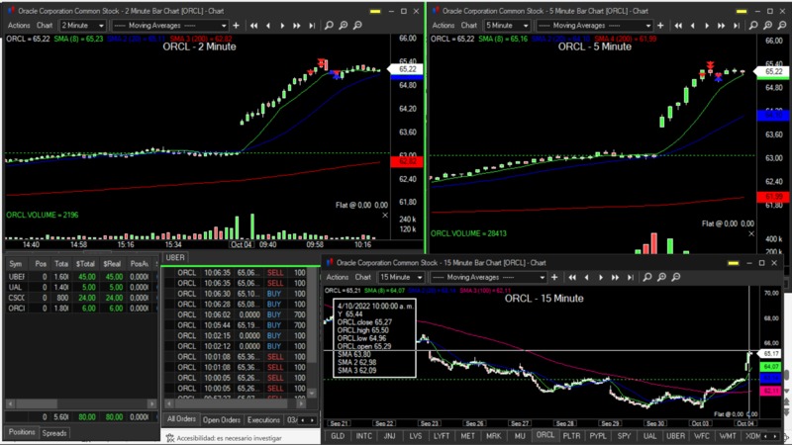Select the UBER symbol tab in bottom bar
Image resolution: width=792 pixels, height=445 pixels.
coord(675,435)
